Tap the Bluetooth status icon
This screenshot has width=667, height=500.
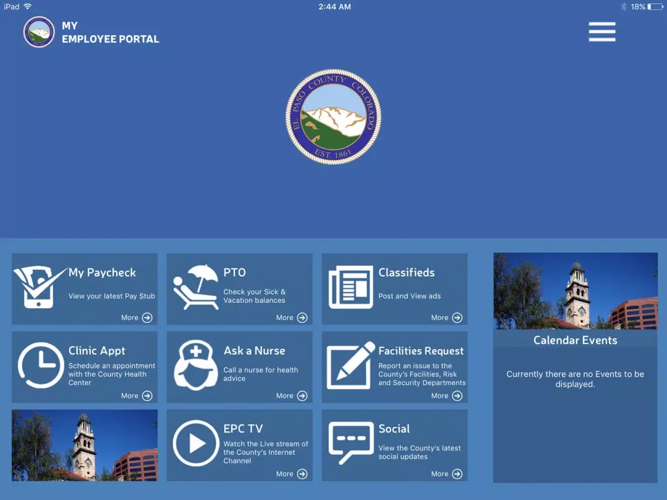[624, 7]
